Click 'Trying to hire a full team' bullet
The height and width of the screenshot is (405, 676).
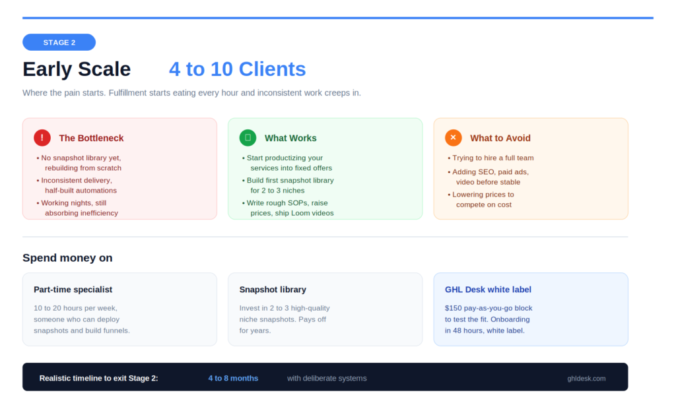pyautogui.click(x=490, y=158)
